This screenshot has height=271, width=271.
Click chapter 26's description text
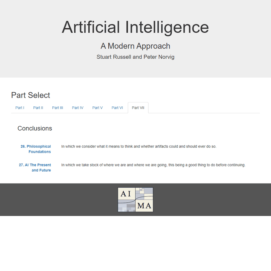click(x=138, y=146)
